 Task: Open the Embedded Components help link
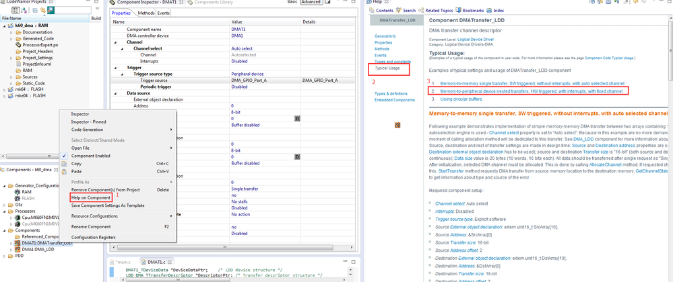click(395, 100)
